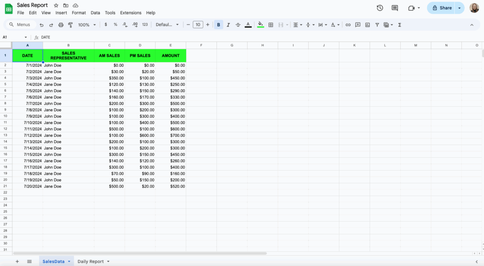
Task: Select the Paint format tool
Action: click(70, 25)
